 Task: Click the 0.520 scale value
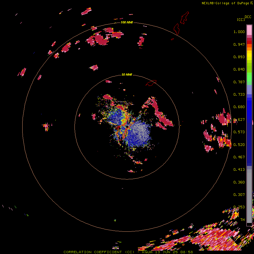(x=239, y=145)
